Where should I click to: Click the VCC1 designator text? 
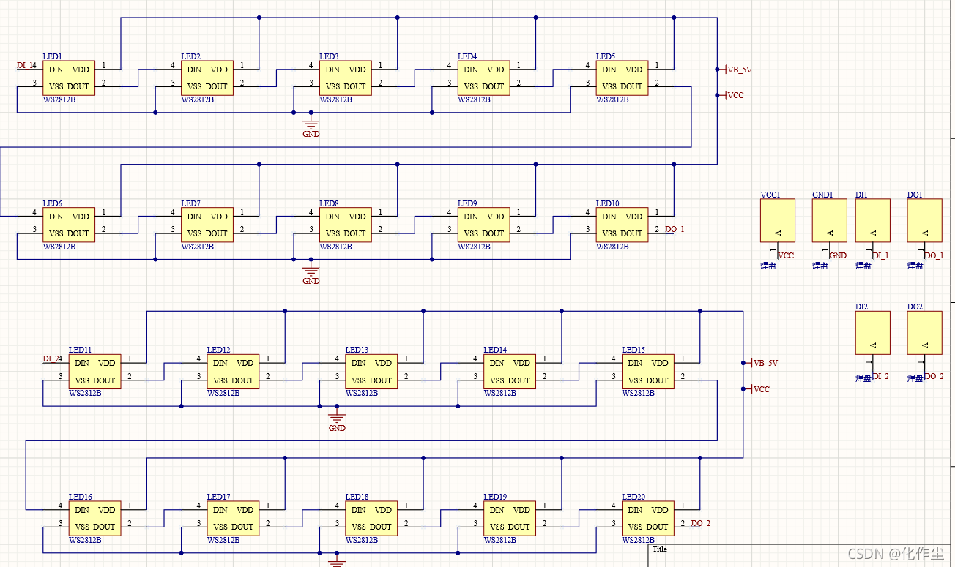pos(770,195)
